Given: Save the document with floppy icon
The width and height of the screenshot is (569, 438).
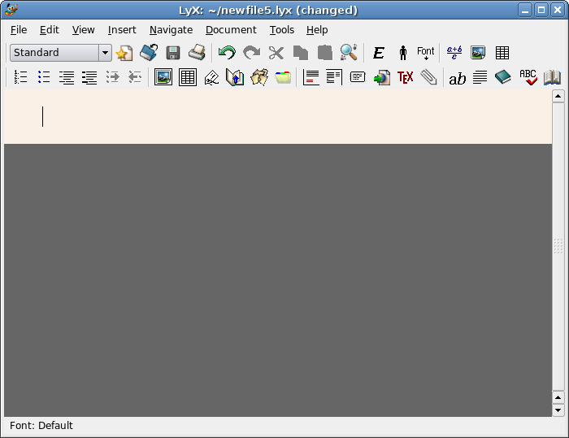Looking at the screenshot, I should coord(173,53).
